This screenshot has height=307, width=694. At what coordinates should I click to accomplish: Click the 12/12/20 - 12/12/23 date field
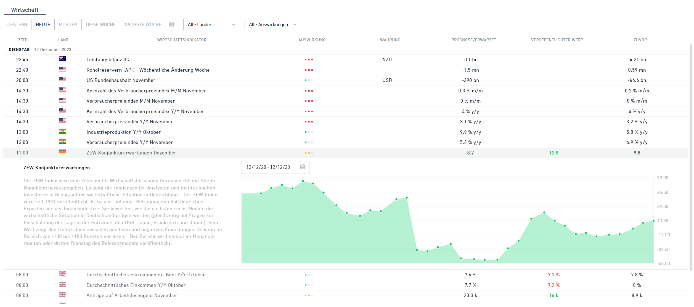[268, 167]
